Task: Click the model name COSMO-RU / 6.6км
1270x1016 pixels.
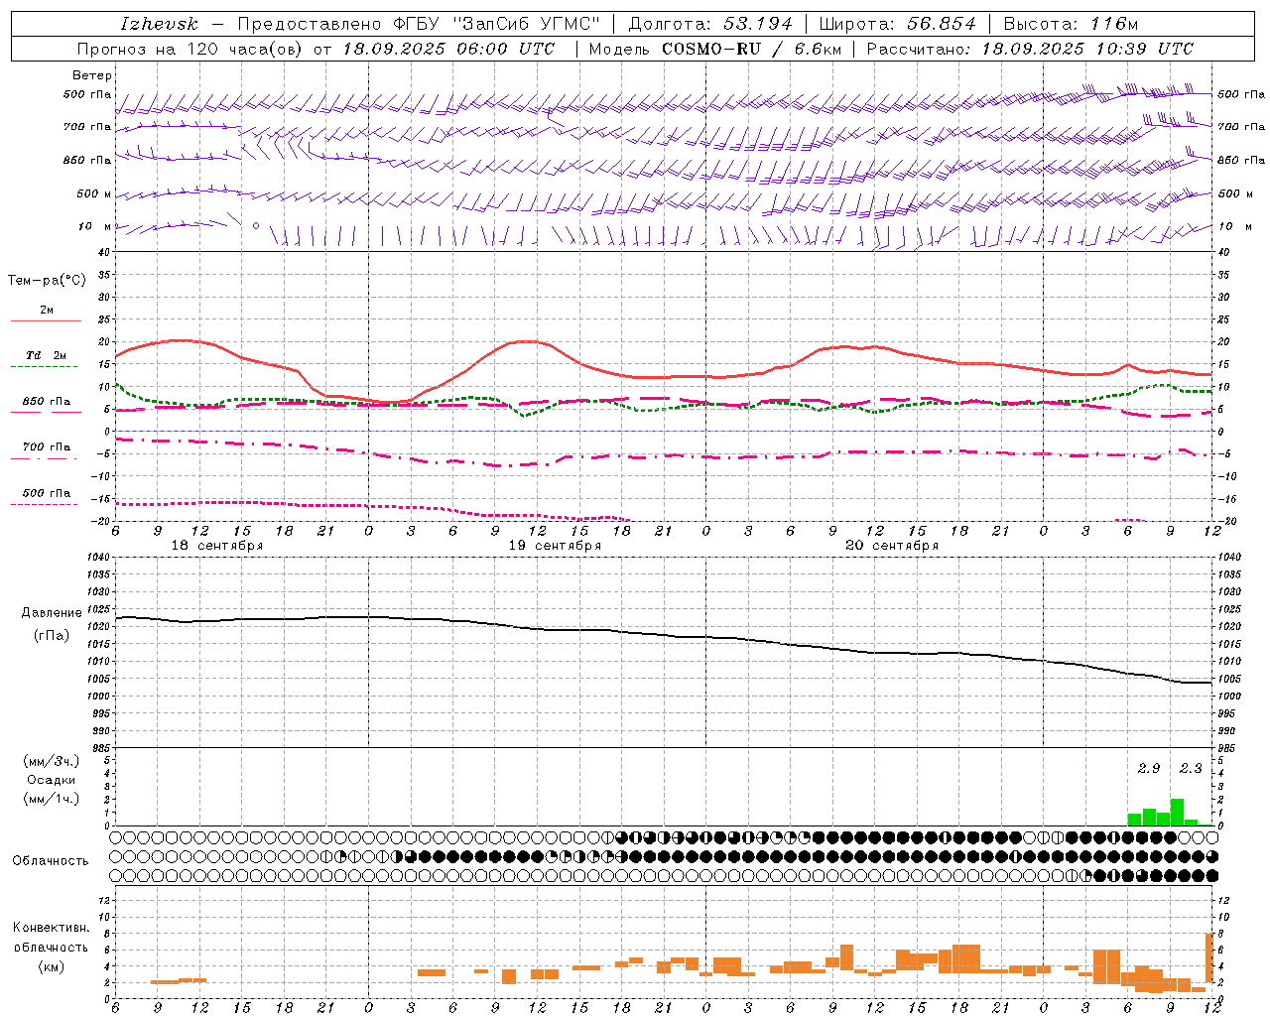Action: coord(750,49)
